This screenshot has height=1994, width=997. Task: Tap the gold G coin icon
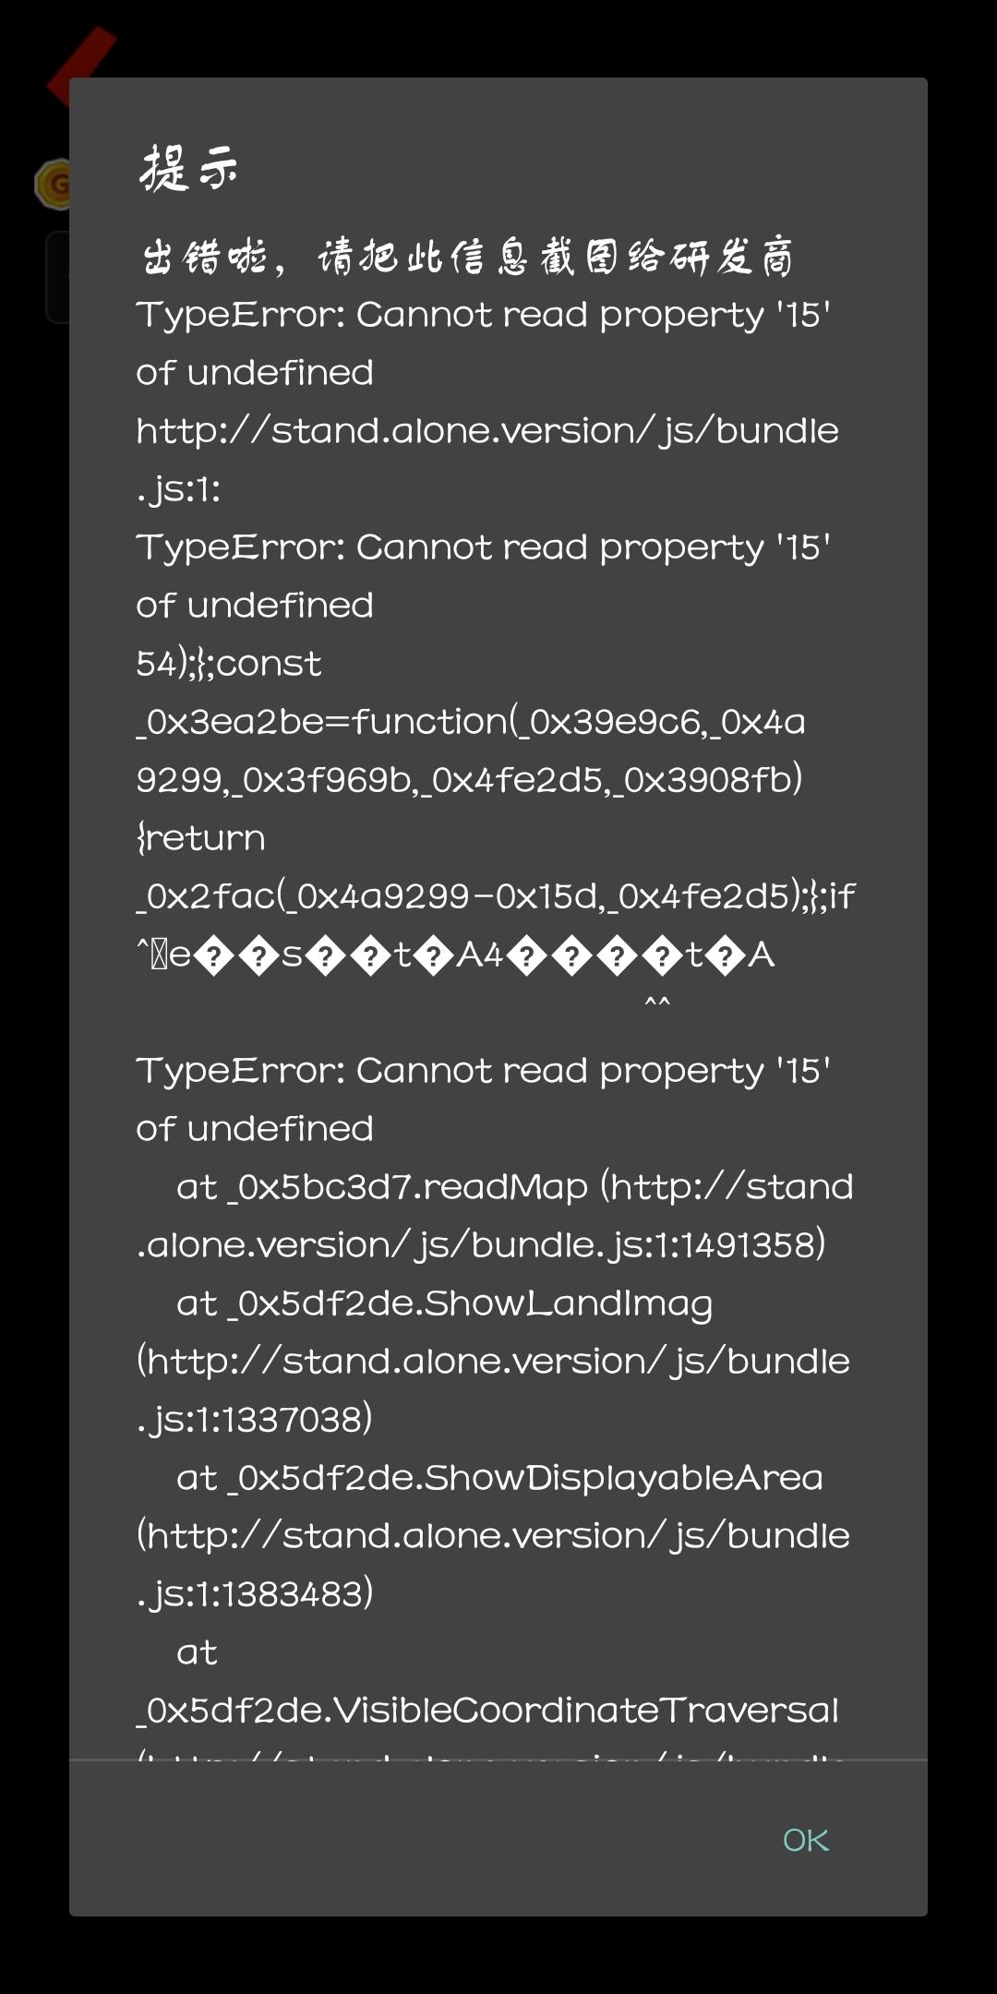(52, 185)
